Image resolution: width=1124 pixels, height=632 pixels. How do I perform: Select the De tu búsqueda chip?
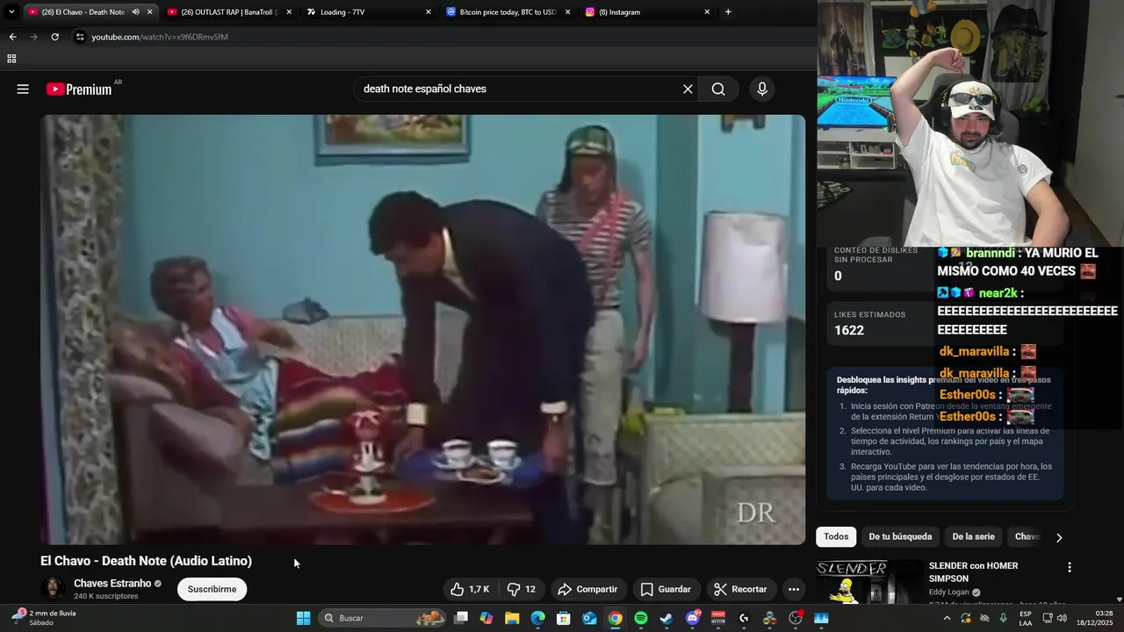tap(900, 536)
